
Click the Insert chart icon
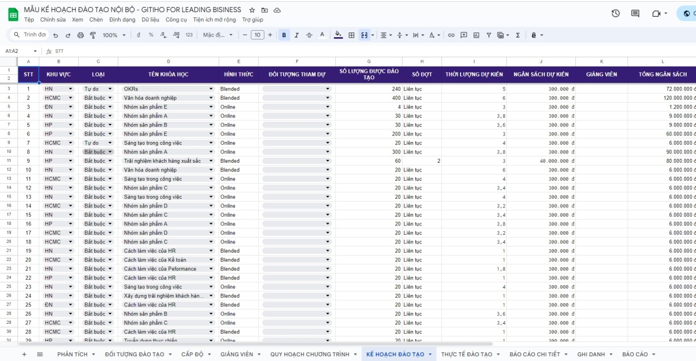pyautogui.click(x=476, y=35)
